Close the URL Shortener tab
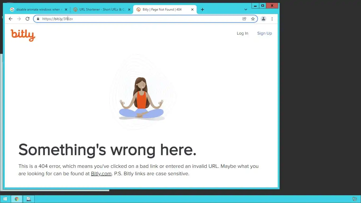The image size is (361, 203). (129, 10)
